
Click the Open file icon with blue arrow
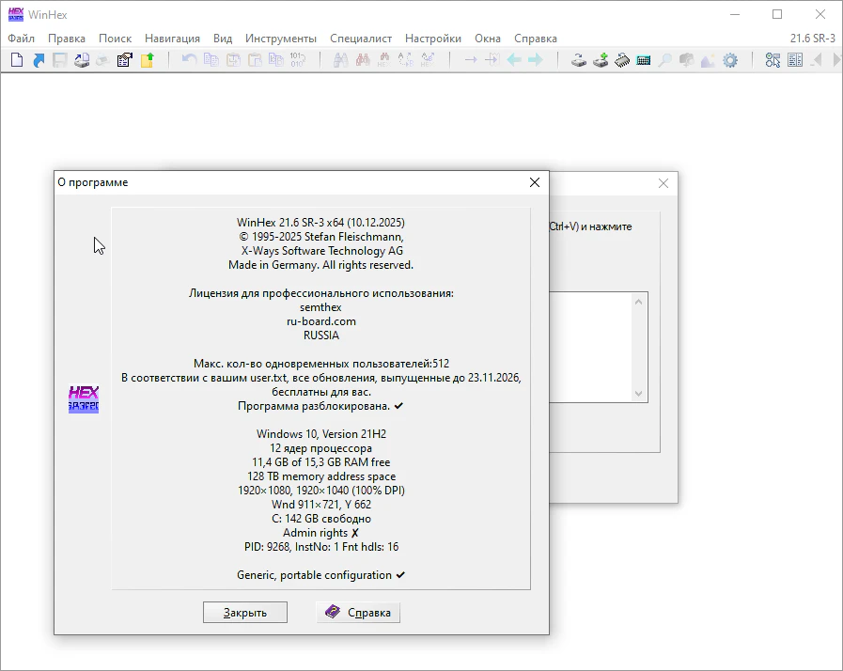click(39, 60)
